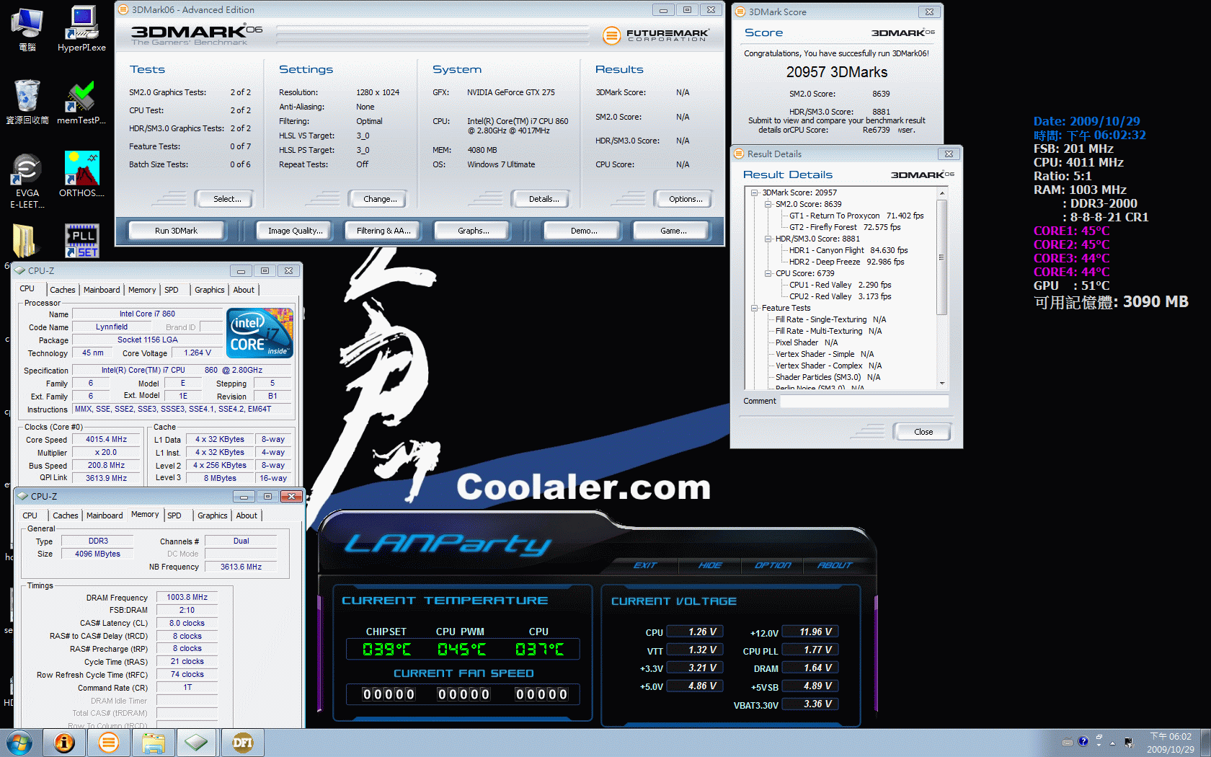Launch HyperPI.exe desktop shortcut
The height and width of the screenshot is (757, 1211).
[81, 30]
